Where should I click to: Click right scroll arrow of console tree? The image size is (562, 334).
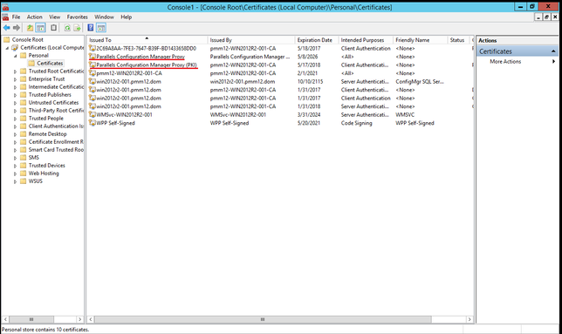point(79,319)
